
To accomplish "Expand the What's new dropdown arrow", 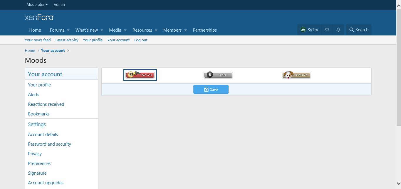I will (102, 30).
